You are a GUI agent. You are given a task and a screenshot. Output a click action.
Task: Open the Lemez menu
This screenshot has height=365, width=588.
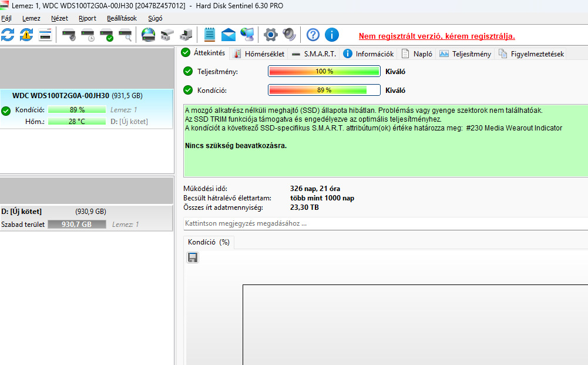point(31,18)
